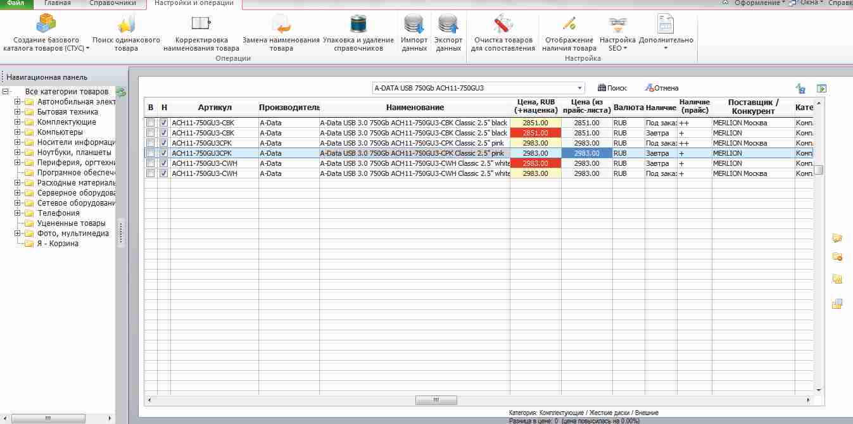
Task: Click Настройка SEO ribbon icon
Action: pyautogui.click(x=617, y=32)
